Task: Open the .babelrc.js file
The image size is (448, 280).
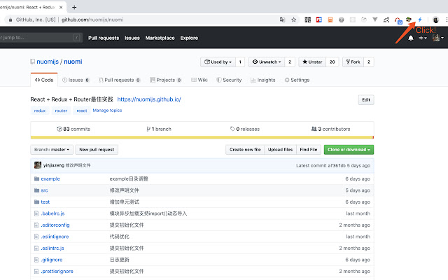Action: [x=52, y=213]
